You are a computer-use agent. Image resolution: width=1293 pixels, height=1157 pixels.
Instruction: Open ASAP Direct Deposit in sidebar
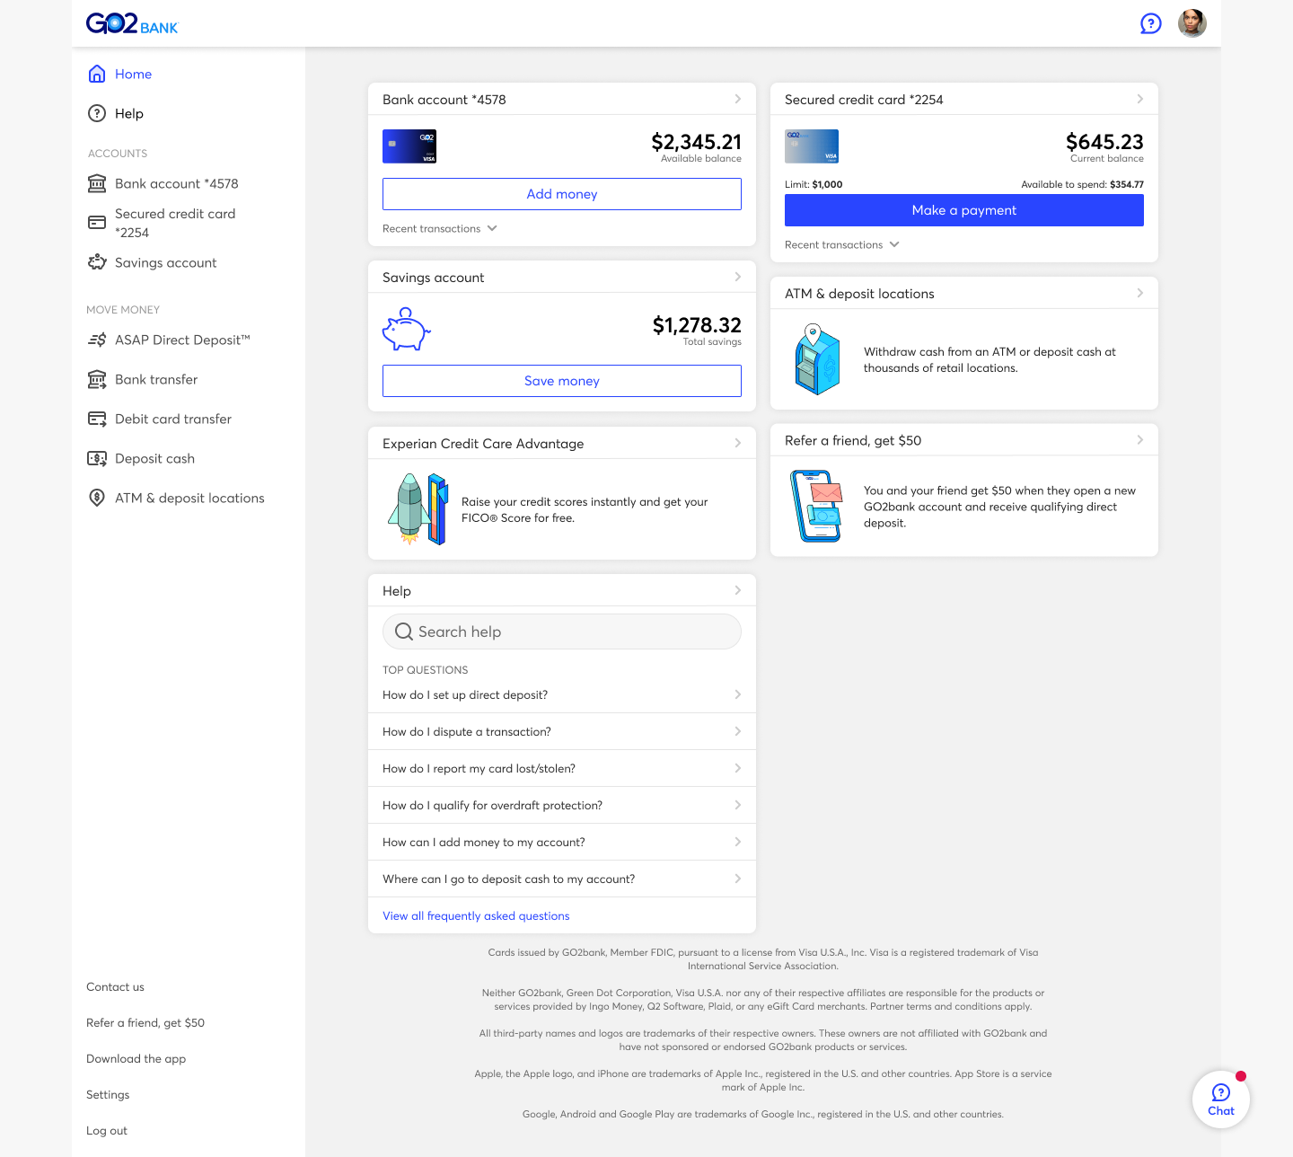pos(181,340)
